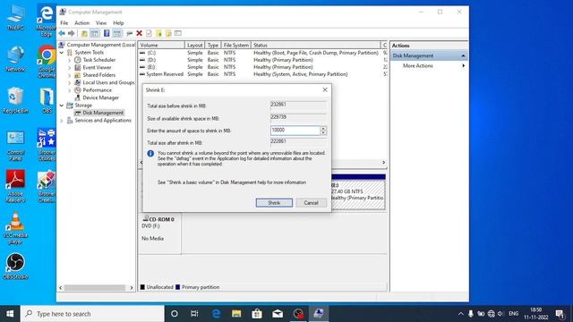The image size is (573, 322).
Task: Select the (D:) volume row
Action: point(263,60)
